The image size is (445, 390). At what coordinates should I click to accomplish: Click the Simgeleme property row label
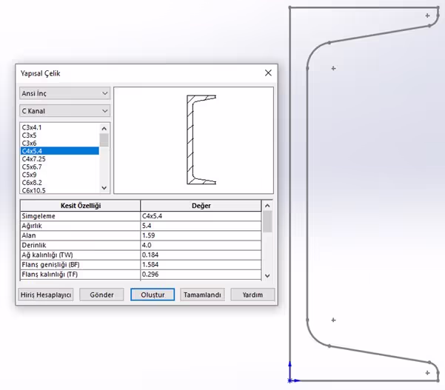[x=80, y=216]
